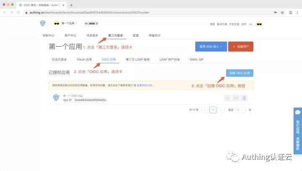Image resolution: width=302 pixels, height=171 pixels.
Task: Switch to SAML IdP sub-tab
Action: (x=196, y=60)
